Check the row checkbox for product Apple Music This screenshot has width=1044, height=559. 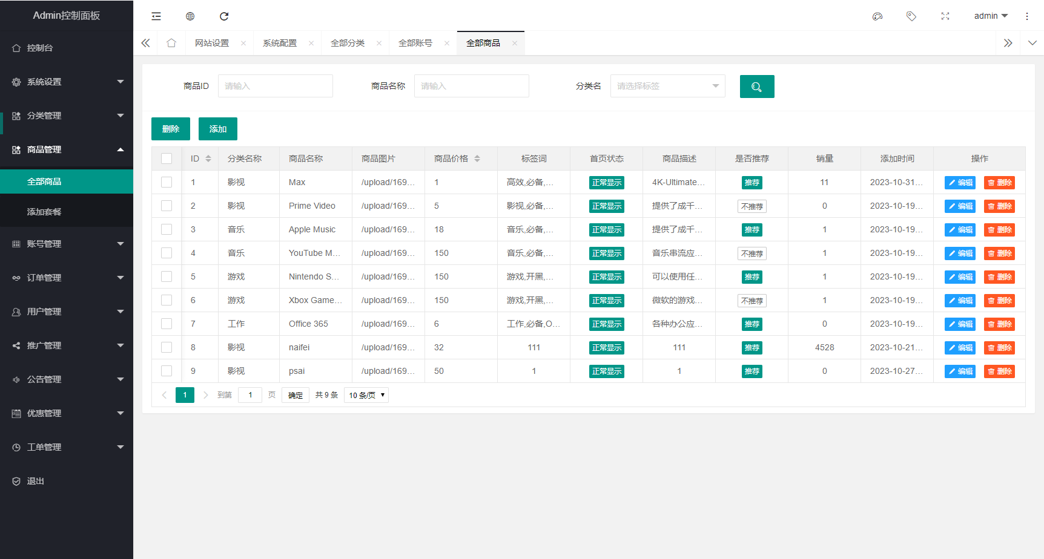coord(167,229)
